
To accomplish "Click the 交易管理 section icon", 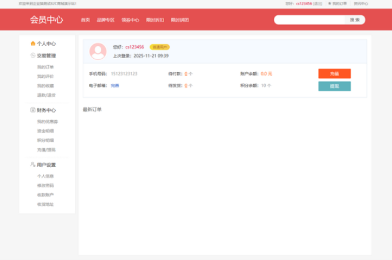I will point(33,55).
